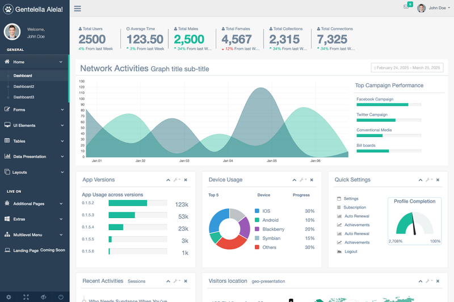Click the Landing Page laptop icon
The height and width of the screenshot is (302, 454).
7,250
